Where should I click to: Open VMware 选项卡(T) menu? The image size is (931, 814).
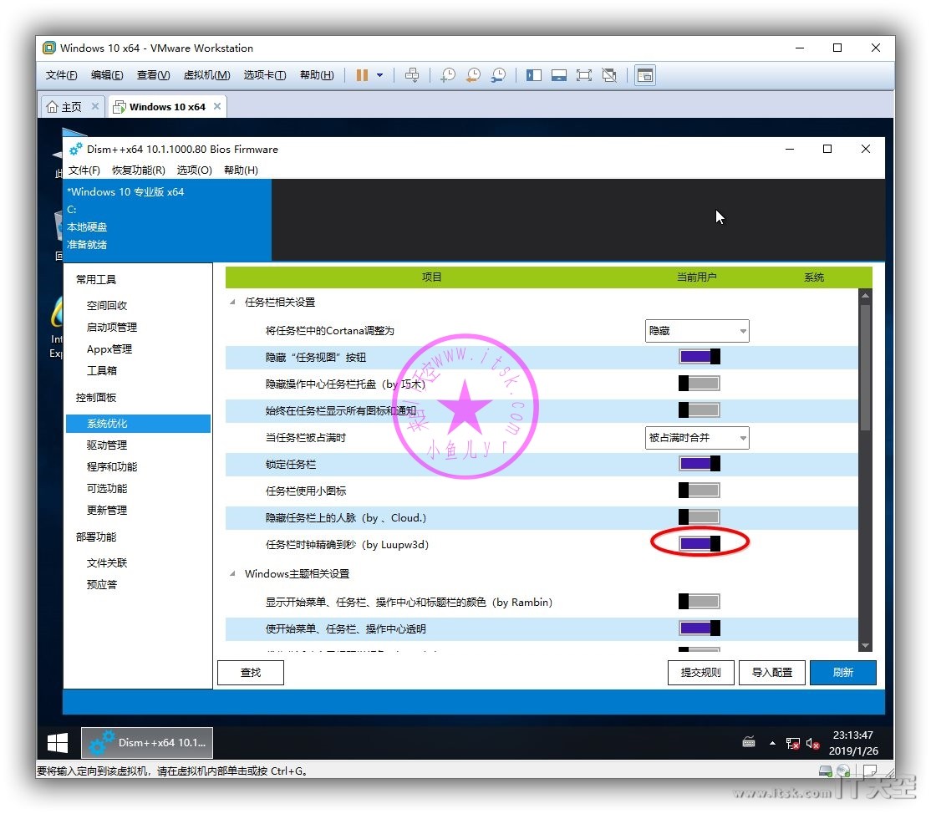coord(265,75)
